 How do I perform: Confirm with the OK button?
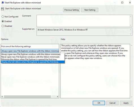pyautogui.click(x=99, y=103)
